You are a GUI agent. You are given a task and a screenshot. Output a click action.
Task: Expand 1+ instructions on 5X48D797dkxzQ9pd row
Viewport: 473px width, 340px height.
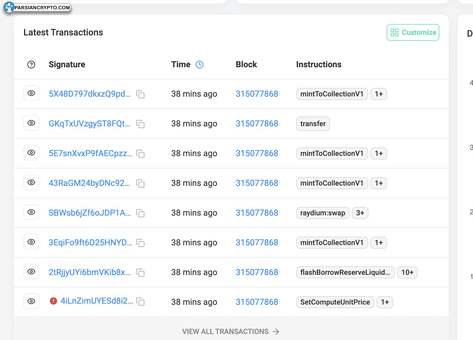click(x=379, y=94)
